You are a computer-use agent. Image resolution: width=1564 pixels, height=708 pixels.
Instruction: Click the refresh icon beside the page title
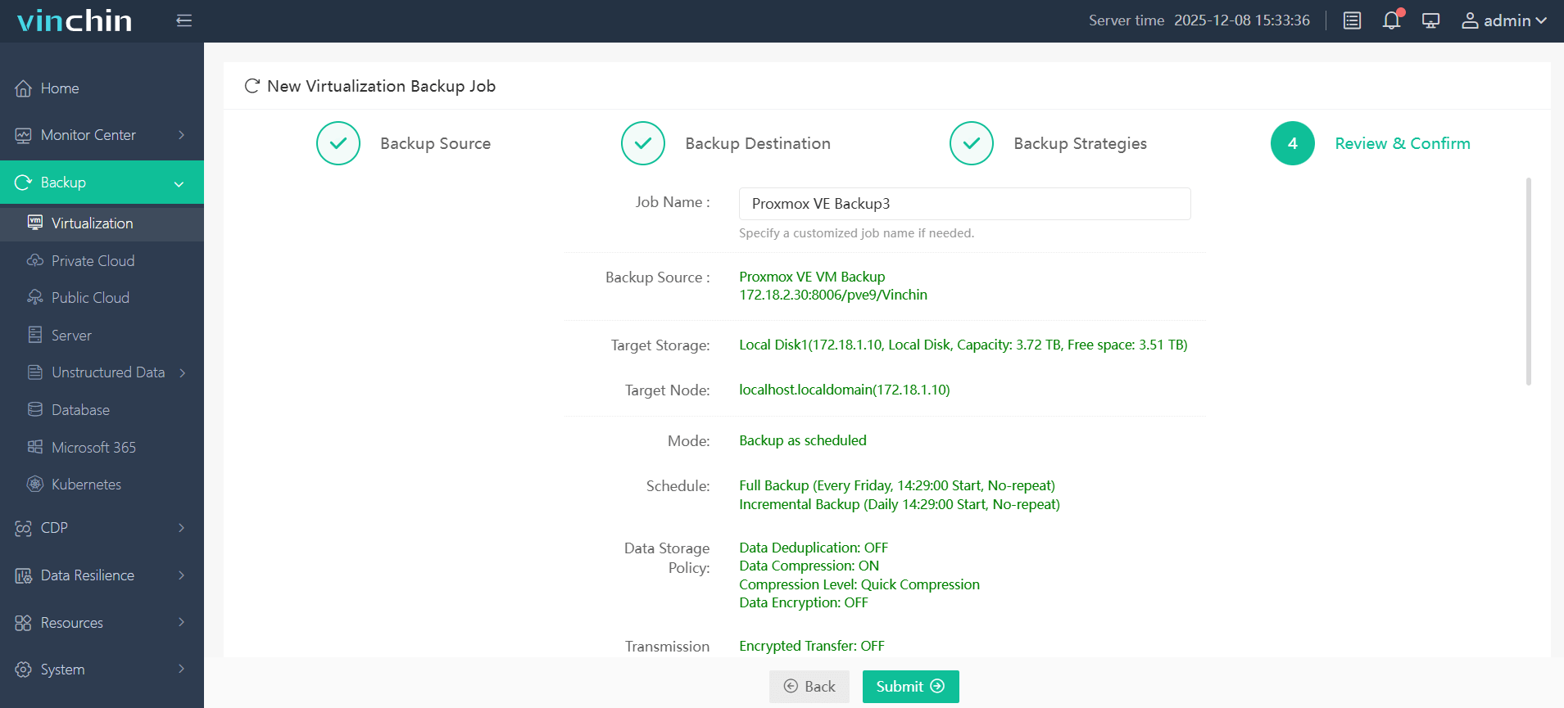[252, 86]
